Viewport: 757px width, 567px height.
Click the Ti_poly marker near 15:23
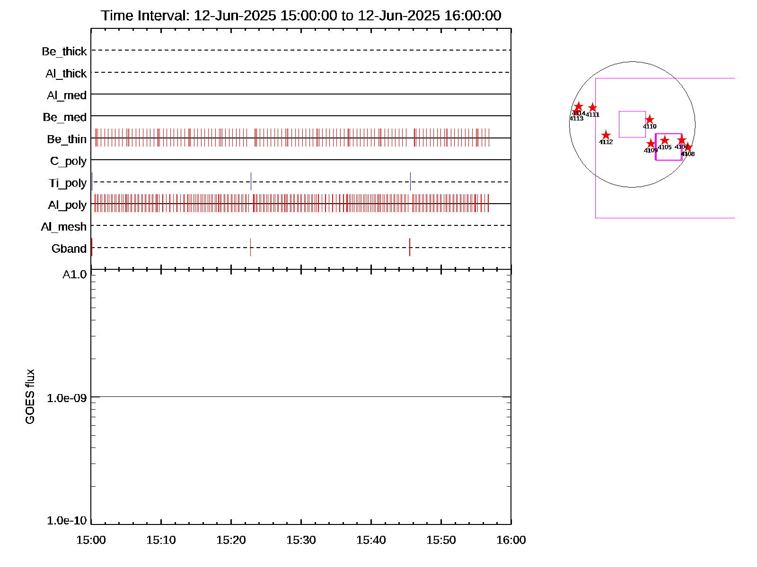(x=251, y=181)
